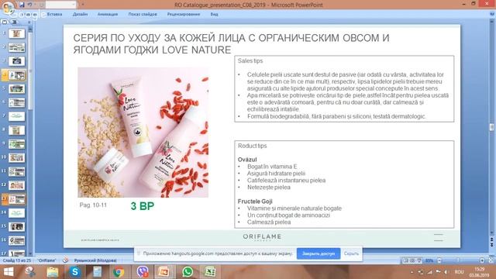Select slide 9 thumbnail

[x=16, y=144]
